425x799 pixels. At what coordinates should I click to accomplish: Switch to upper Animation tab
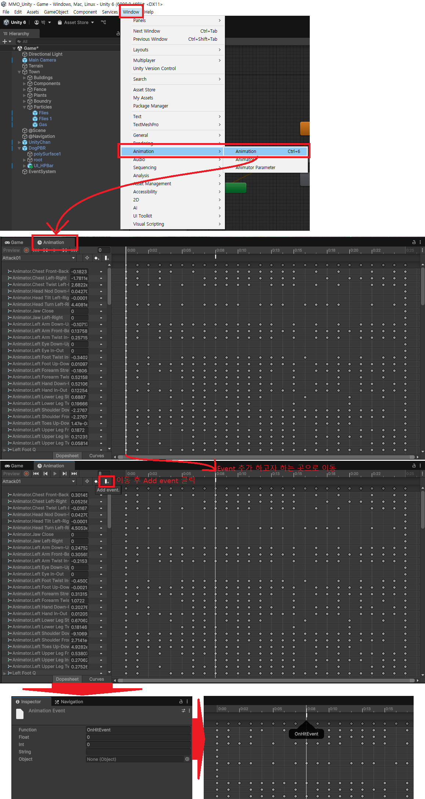54,242
